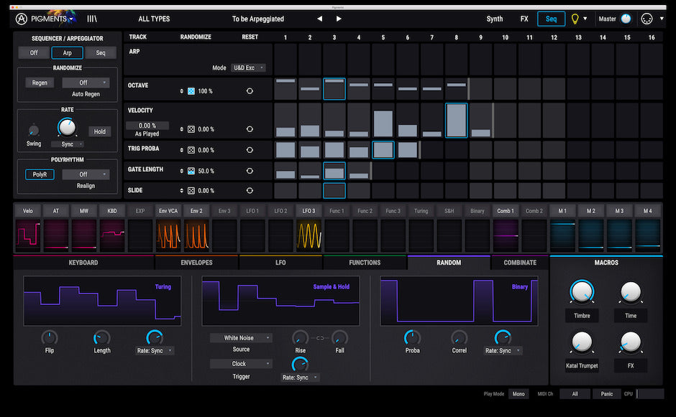The height and width of the screenshot is (417, 676).
Task: Enable Hold in the Rate section
Action: [99, 131]
